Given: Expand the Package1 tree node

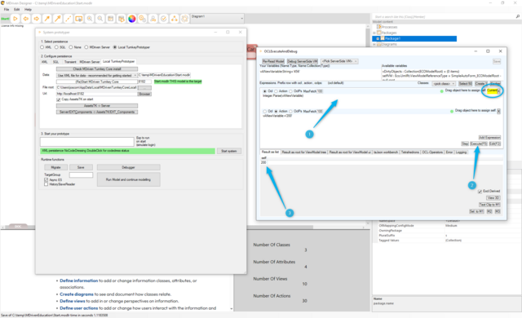Looking at the screenshot, I should click(378, 38).
